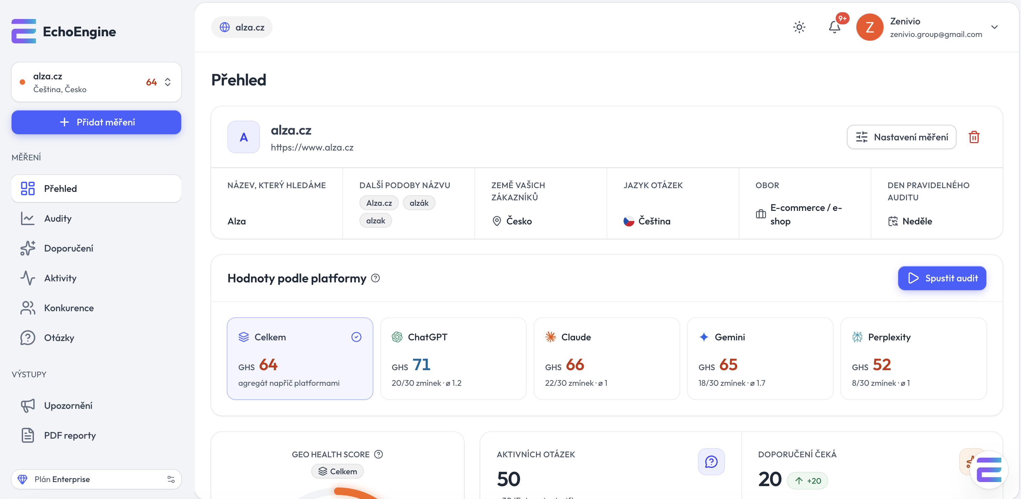Click the help icon next to GEO Health Score
Image resolution: width=1021 pixels, height=499 pixels.
378,454
